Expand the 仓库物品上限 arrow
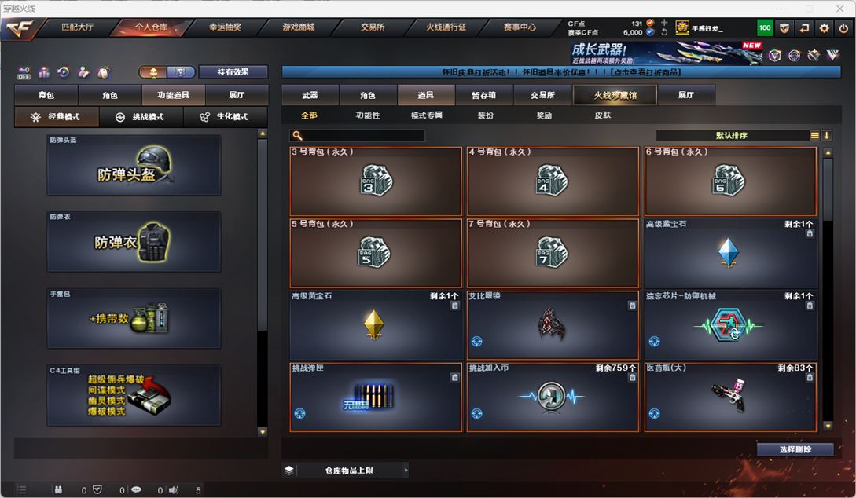The width and height of the screenshot is (856, 498). (x=406, y=470)
